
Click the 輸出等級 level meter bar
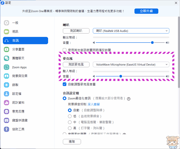131,37
